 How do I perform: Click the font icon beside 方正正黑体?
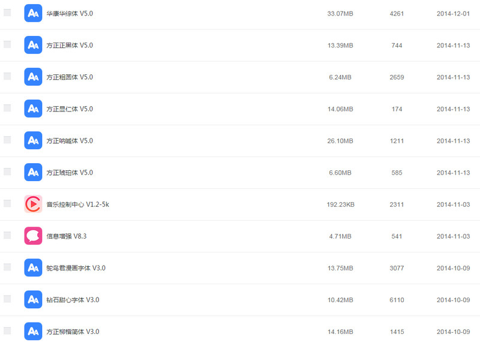click(x=33, y=45)
